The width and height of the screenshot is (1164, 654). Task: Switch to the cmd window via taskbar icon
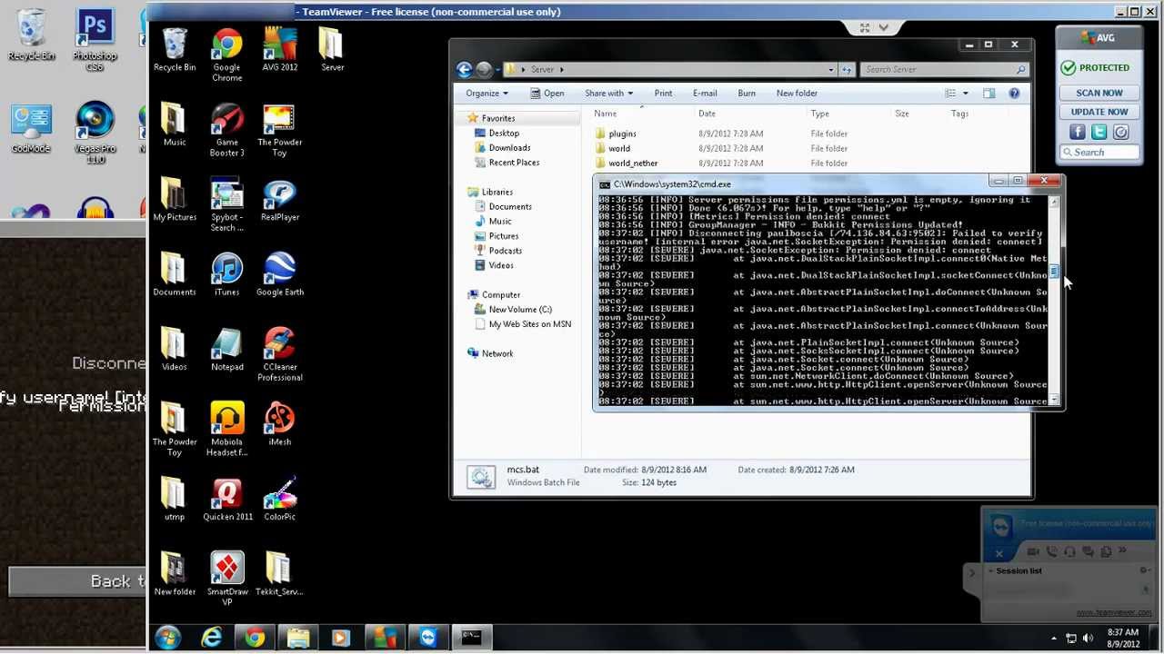(471, 638)
